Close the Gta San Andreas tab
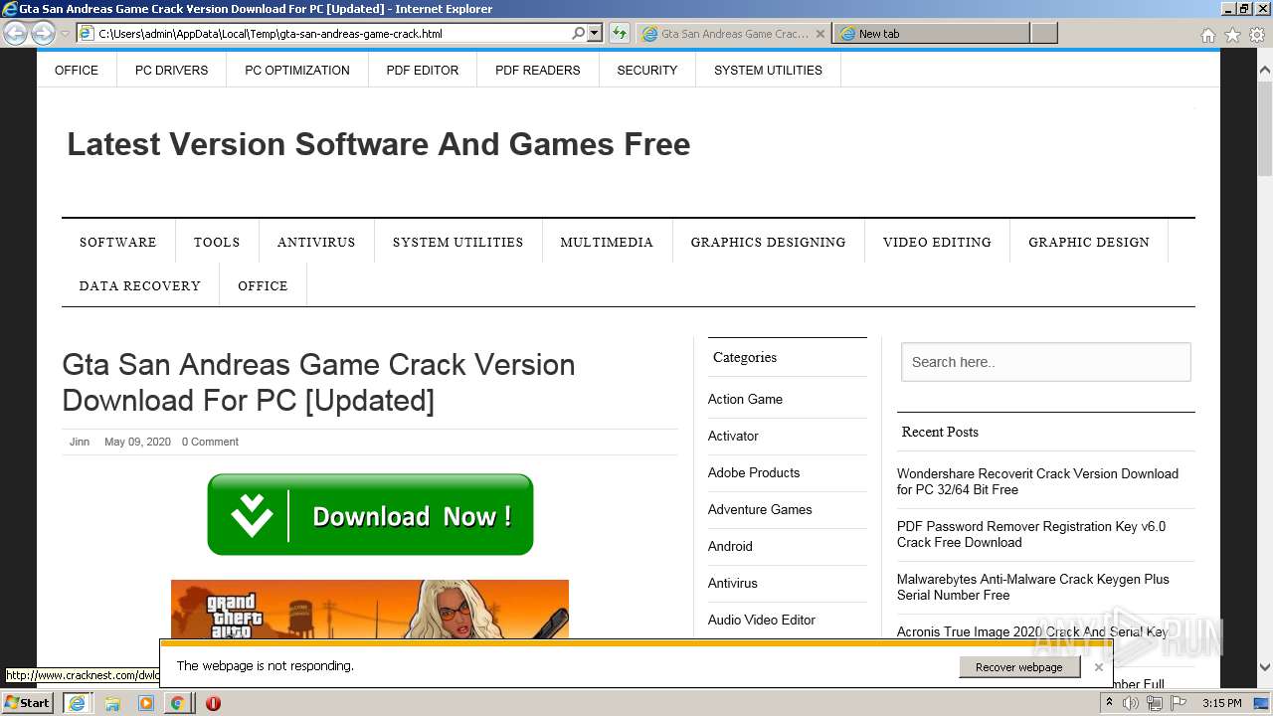 point(820,34)
